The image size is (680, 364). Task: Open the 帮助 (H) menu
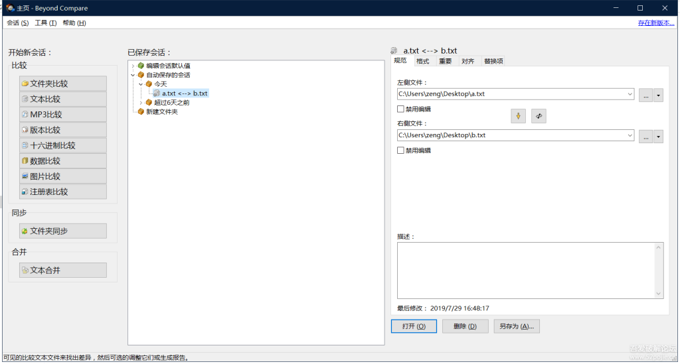click(74, 23)
